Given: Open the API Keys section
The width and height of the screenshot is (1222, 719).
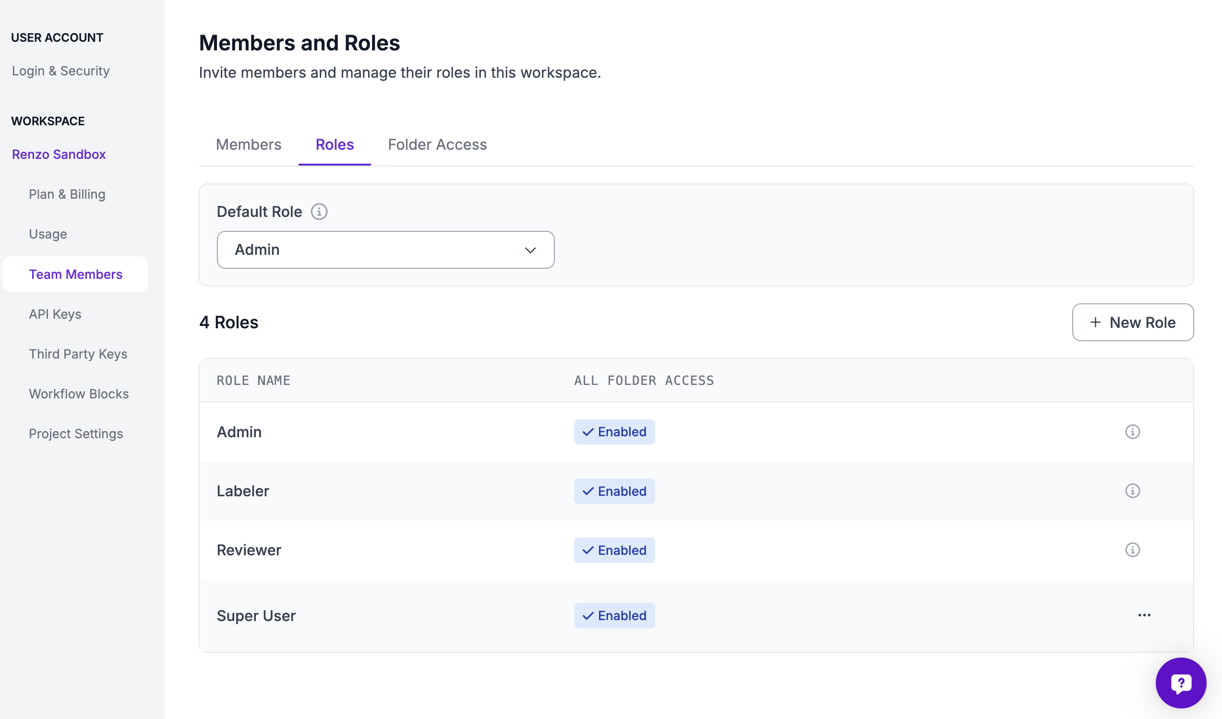Looking at the screenshot, I should [55, 314].
